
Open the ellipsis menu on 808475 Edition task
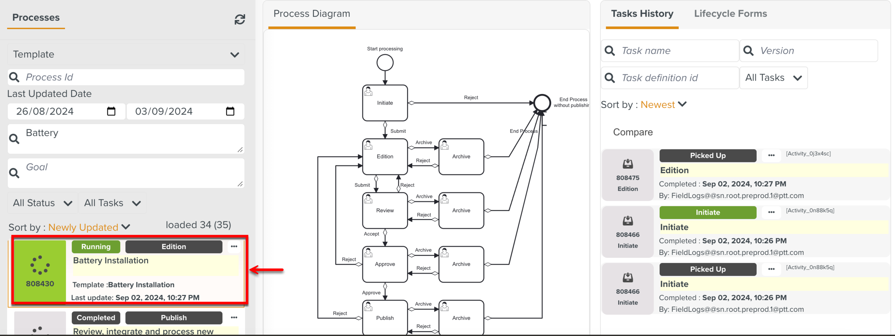771,155
